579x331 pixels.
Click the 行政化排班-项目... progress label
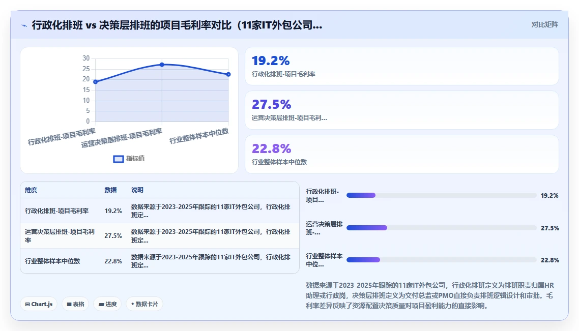coord(323,196)
